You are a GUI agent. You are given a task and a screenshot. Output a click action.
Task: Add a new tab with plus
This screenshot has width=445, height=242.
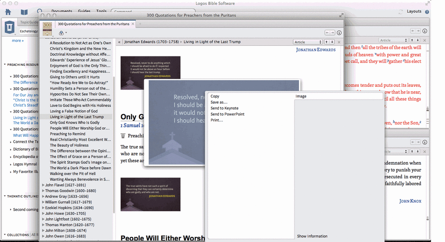click(x=140, y=24)
